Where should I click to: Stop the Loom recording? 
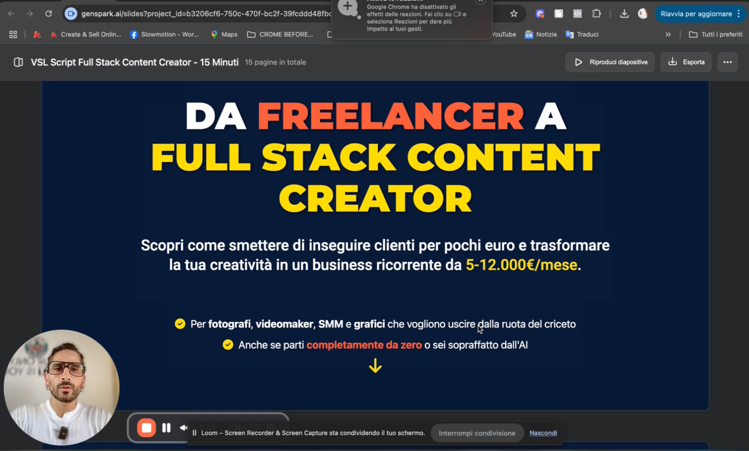click(x=146, y=428)
